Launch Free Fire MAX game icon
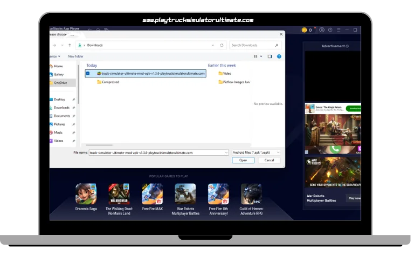 [x=153, y=193]
